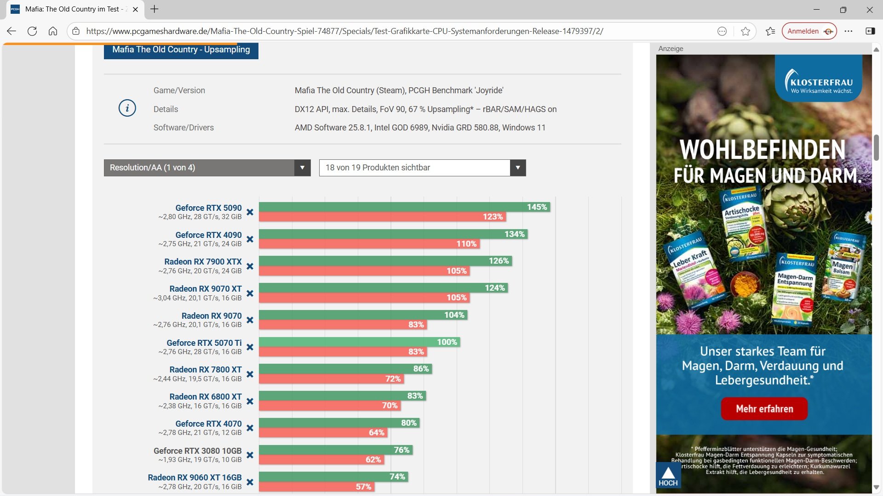Click HOCH scroll-to-top arrow button

(668, 475)
